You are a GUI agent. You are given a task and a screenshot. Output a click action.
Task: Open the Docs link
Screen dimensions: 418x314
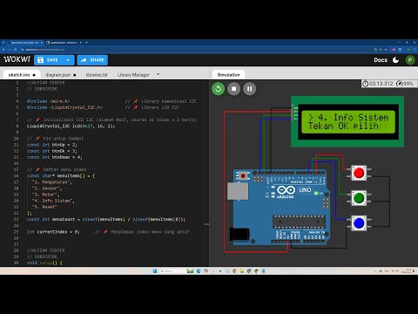pyautogui.click(x=381, y=60)
